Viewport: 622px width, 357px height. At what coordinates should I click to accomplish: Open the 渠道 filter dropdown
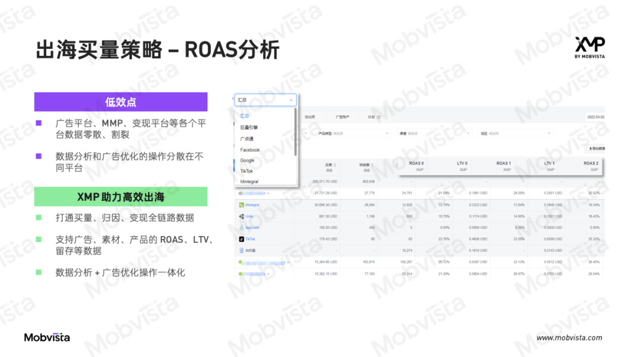click(434, 134)
